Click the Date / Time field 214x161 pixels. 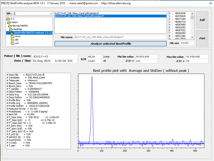(x=55, y=61)
